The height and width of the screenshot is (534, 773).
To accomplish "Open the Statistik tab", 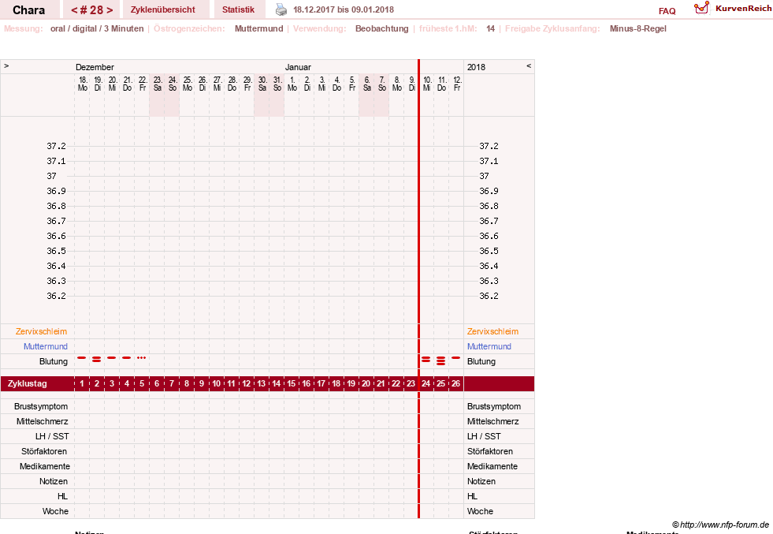I will pos(238,9).
